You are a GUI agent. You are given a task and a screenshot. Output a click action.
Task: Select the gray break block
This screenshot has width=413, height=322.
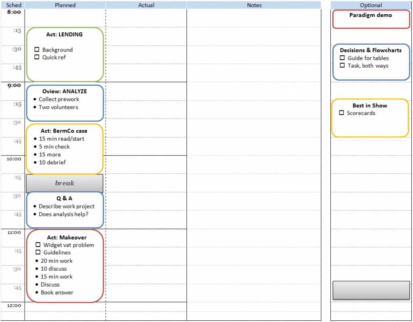[x=65, y=183]
